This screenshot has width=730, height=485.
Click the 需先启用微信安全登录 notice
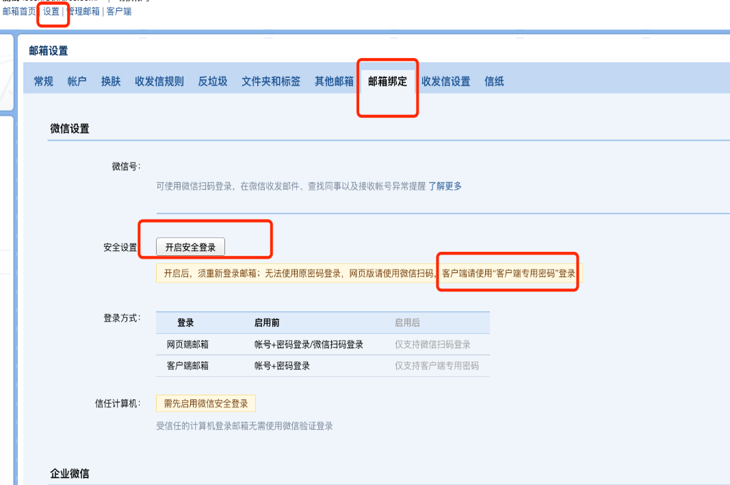pos(205,404)
